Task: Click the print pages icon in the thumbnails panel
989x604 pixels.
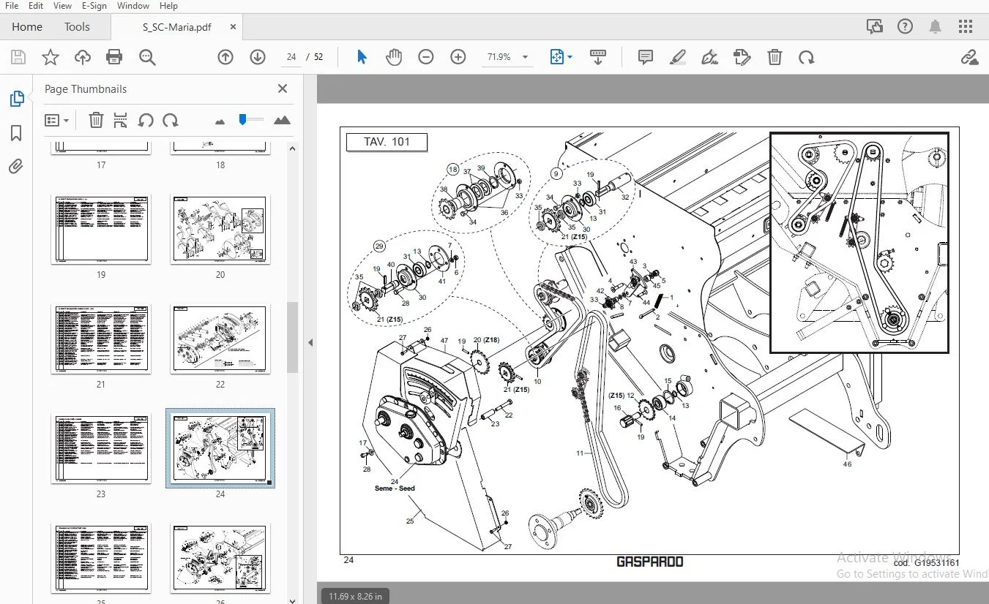Action: click(121, 120)
